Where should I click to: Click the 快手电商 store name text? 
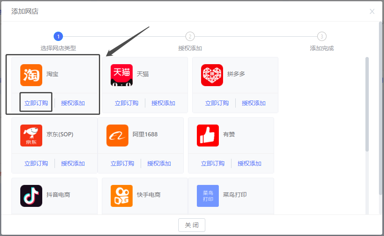(149, 195)
